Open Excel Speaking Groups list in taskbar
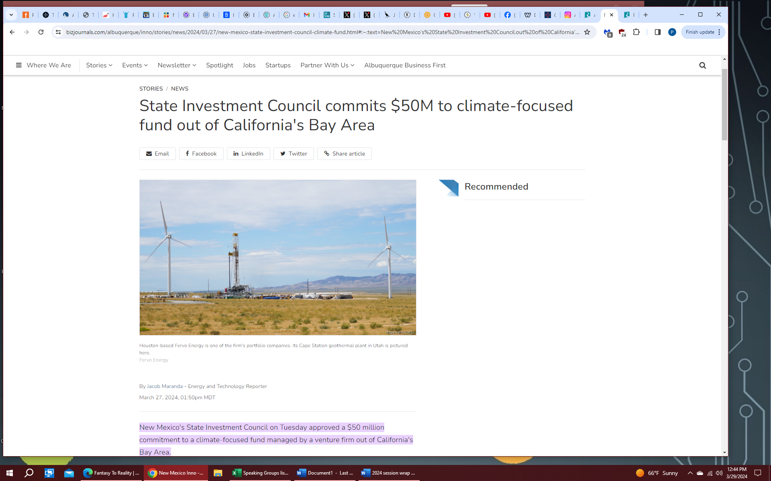 (x=260, y=473)
